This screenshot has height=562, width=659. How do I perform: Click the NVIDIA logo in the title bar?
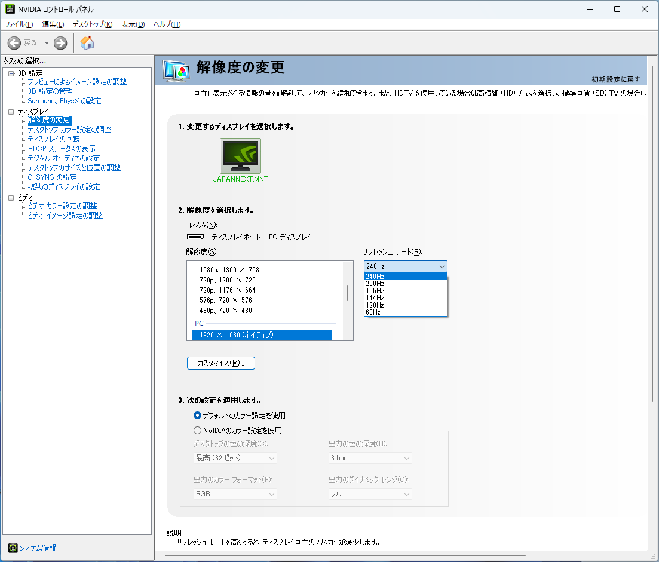10,9
